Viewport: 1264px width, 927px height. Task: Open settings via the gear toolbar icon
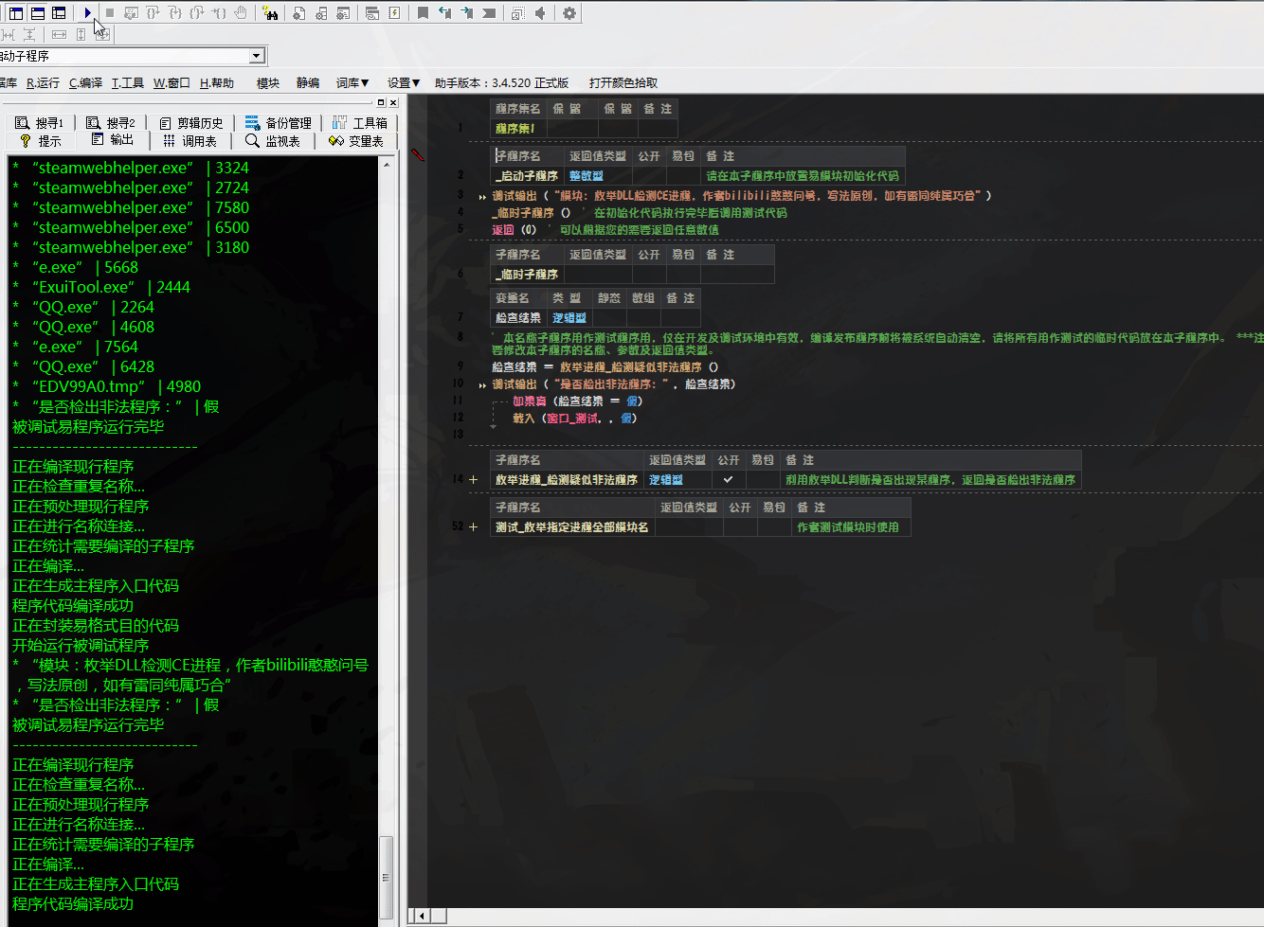[569, 12]
